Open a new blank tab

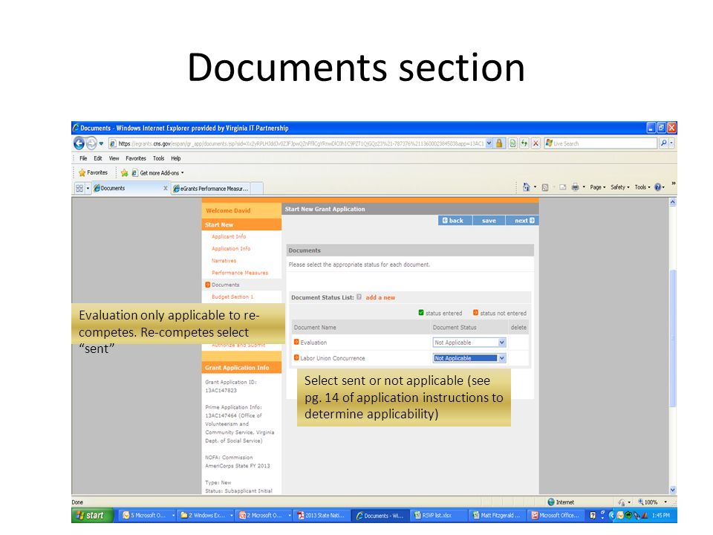point(257,188)
